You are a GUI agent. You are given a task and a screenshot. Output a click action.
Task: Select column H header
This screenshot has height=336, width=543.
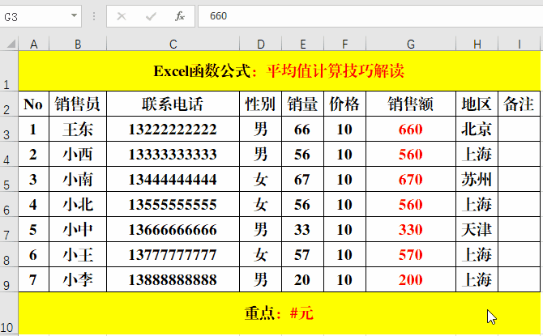[477, 44]
